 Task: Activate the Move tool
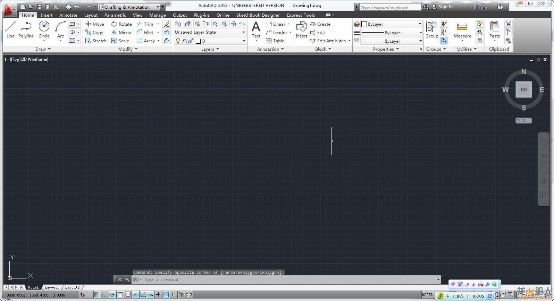(95, 24)
